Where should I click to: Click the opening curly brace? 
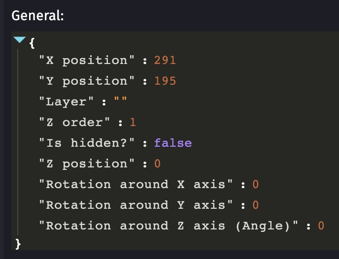click(32, 43)
